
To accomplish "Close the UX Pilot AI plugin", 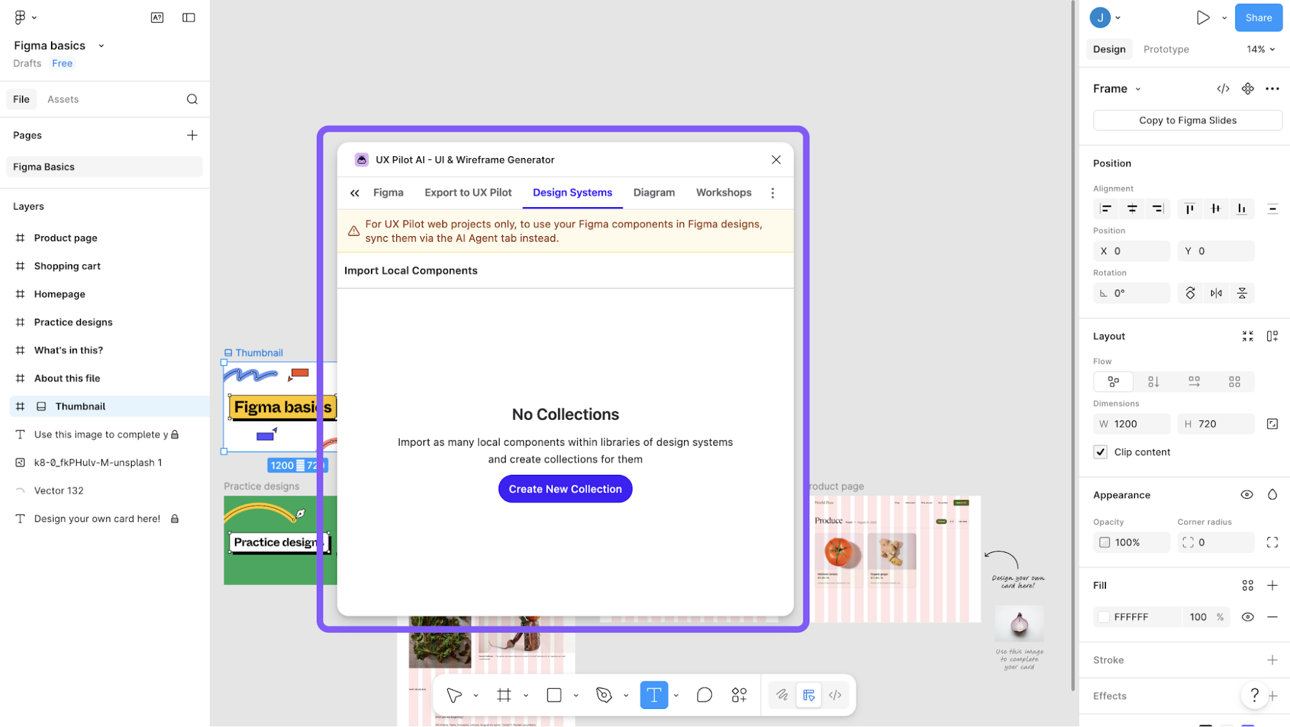I will point(776,160).
